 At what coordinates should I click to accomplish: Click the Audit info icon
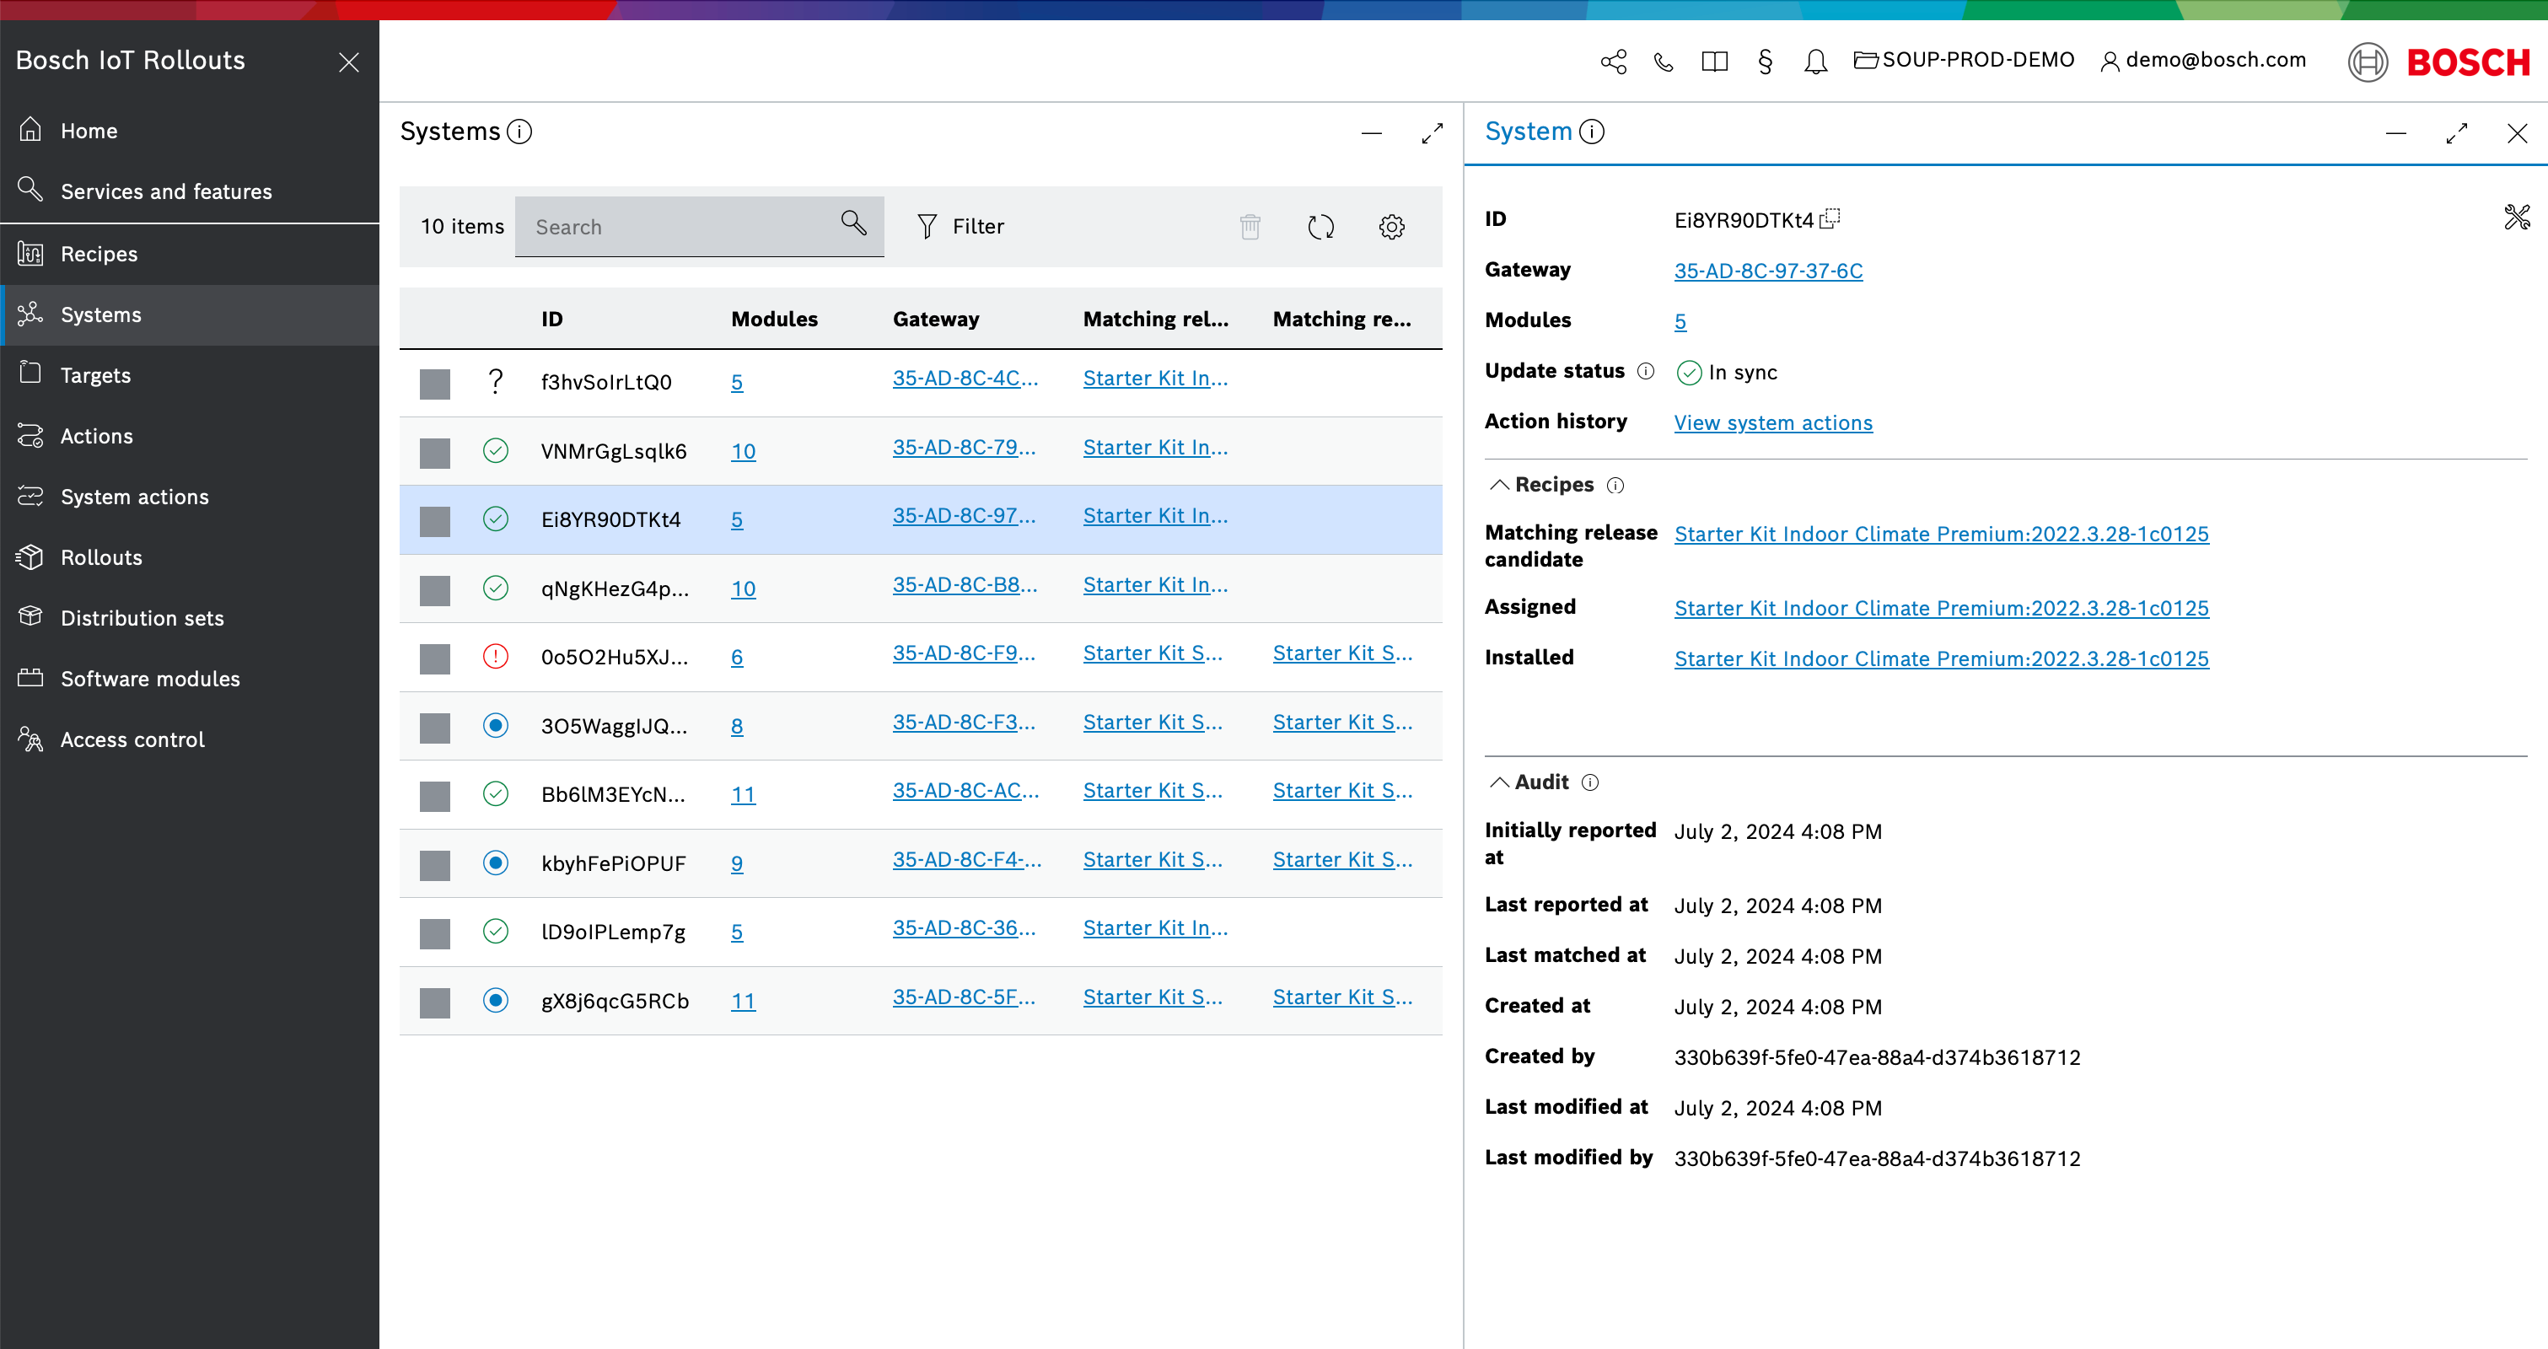[x=1589, y=783]
